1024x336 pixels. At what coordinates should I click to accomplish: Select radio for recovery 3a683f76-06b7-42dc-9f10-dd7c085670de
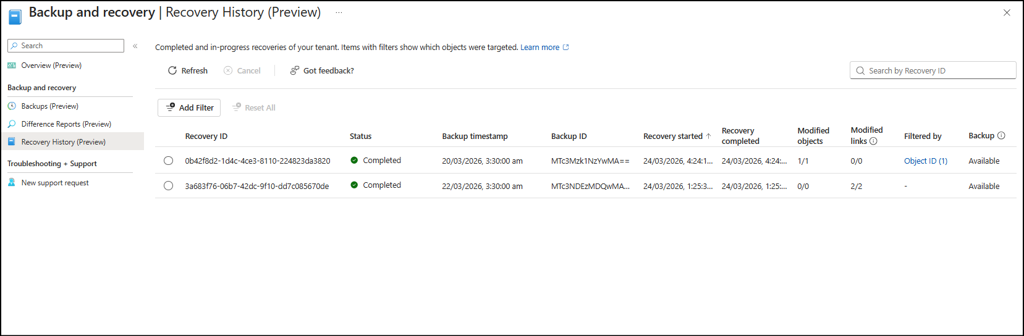pos(168,186)
